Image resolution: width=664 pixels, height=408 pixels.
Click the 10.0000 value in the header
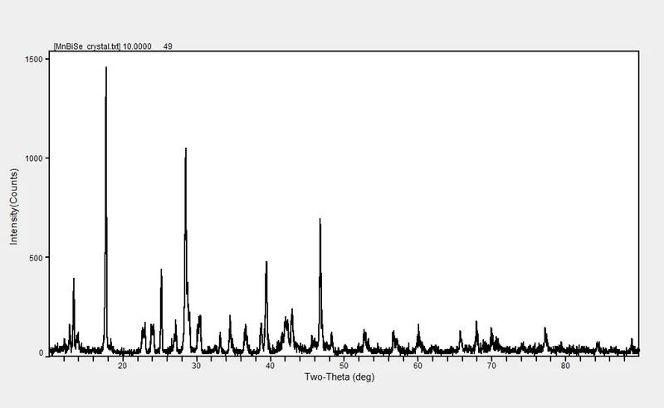click(137, 46)
